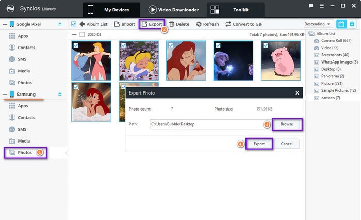The width and height of the screenshot is (361, 220).
Task: Select the Elsa magic photo thumbnail
Action: click(233, 60)
